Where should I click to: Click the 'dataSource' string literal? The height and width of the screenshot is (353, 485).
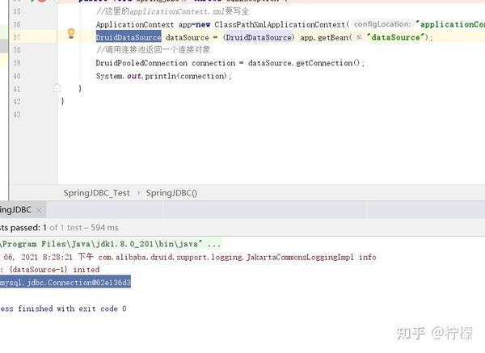coord(395,37)
